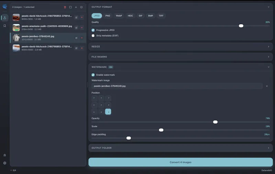The image size is (275, 174).
Task: Click the circled minus clear-list icon
Action: click(x=81, y=7)
